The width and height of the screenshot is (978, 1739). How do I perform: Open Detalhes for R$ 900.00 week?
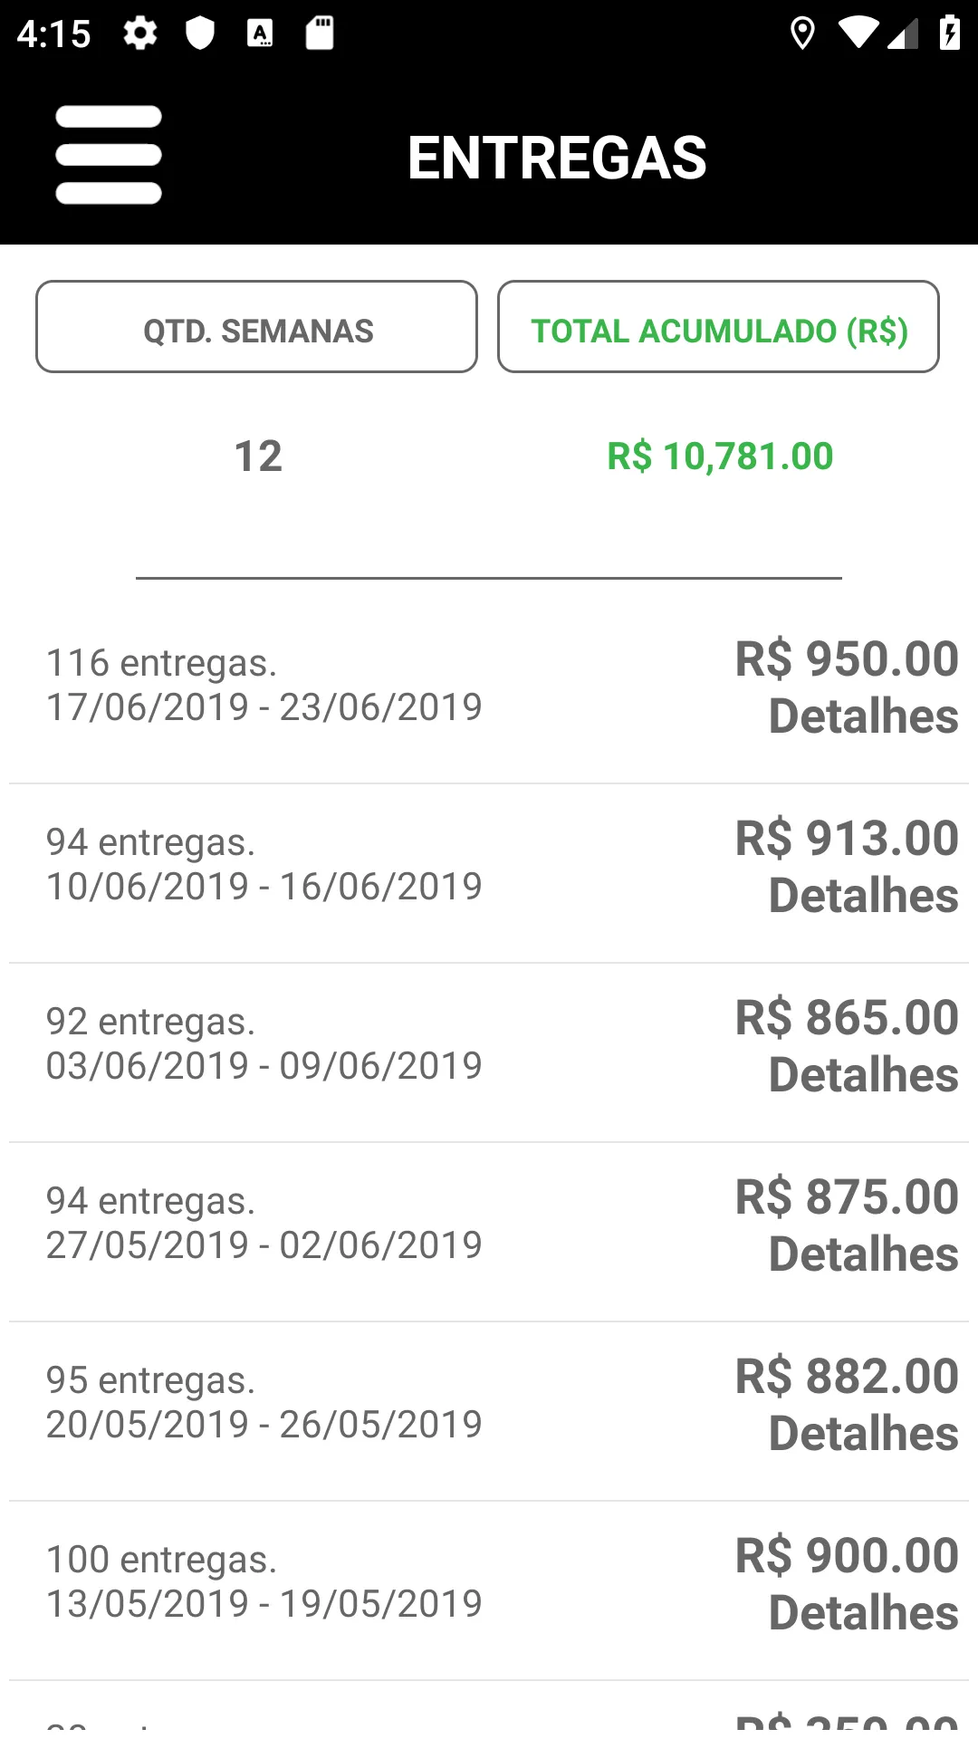pyautogui.click(x=863, y=1613)
